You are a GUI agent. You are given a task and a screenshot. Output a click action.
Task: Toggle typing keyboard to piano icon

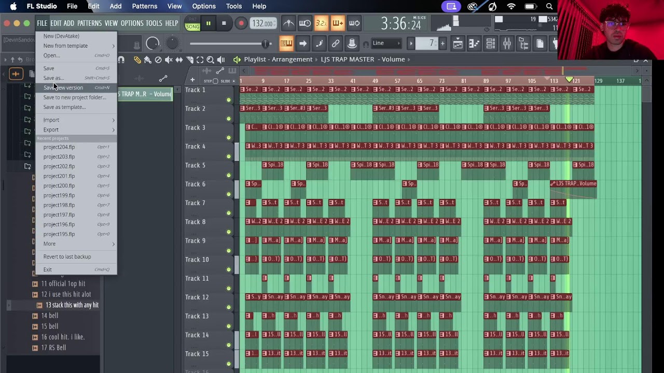pyautogui.click(x=286, y=44)
